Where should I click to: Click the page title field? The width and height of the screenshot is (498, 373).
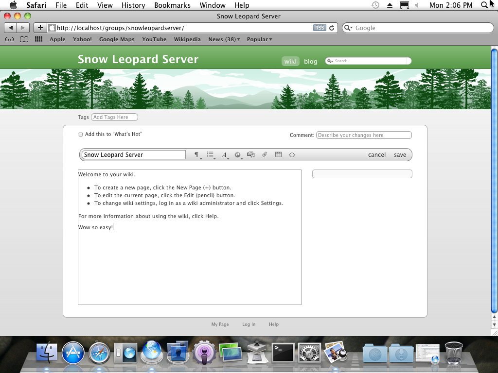click(x=133, y=155)
